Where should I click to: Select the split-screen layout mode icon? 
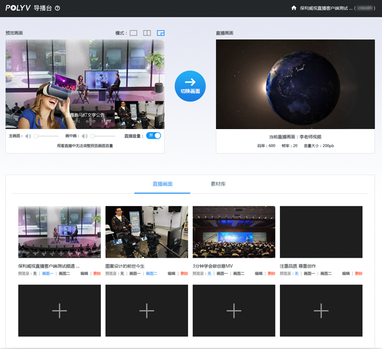pos(147,33)
